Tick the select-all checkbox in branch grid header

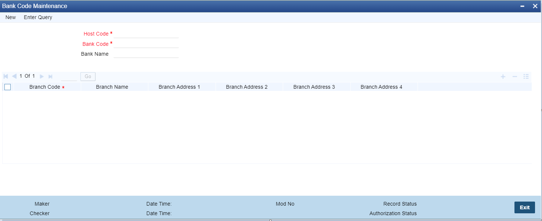pos(7,87)
